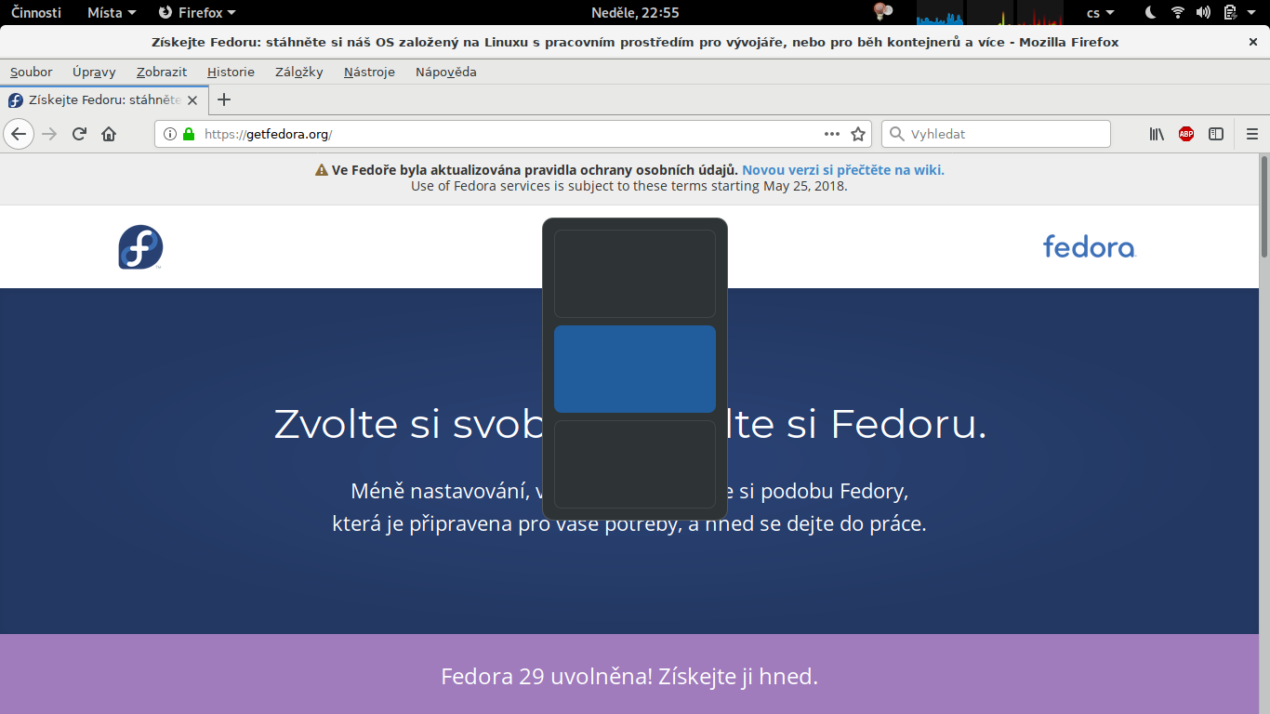Click the forward navigation arrow
This screenshot has width=1270, height=714.
[x=50, y=134]
